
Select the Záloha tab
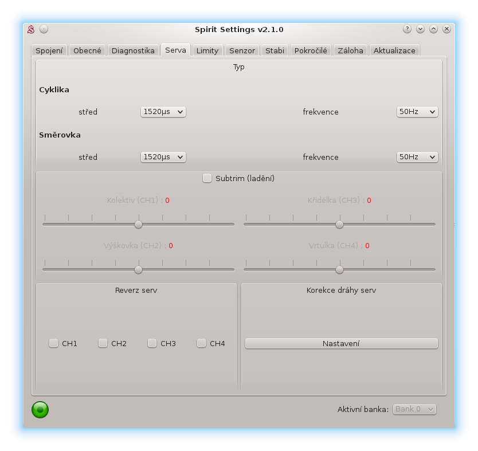pyautogui.click(x=350, y=50)
